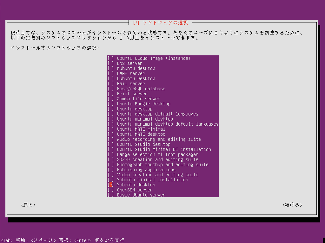Image resolution: width=325 pixels, height=243 pixels.
Task: Check Ubuntu desktop default languages checkbox
Action: click(x=111, y=114)
